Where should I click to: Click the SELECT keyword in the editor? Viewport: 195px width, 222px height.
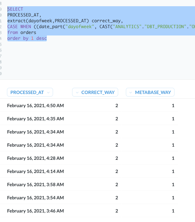[15, 9]
